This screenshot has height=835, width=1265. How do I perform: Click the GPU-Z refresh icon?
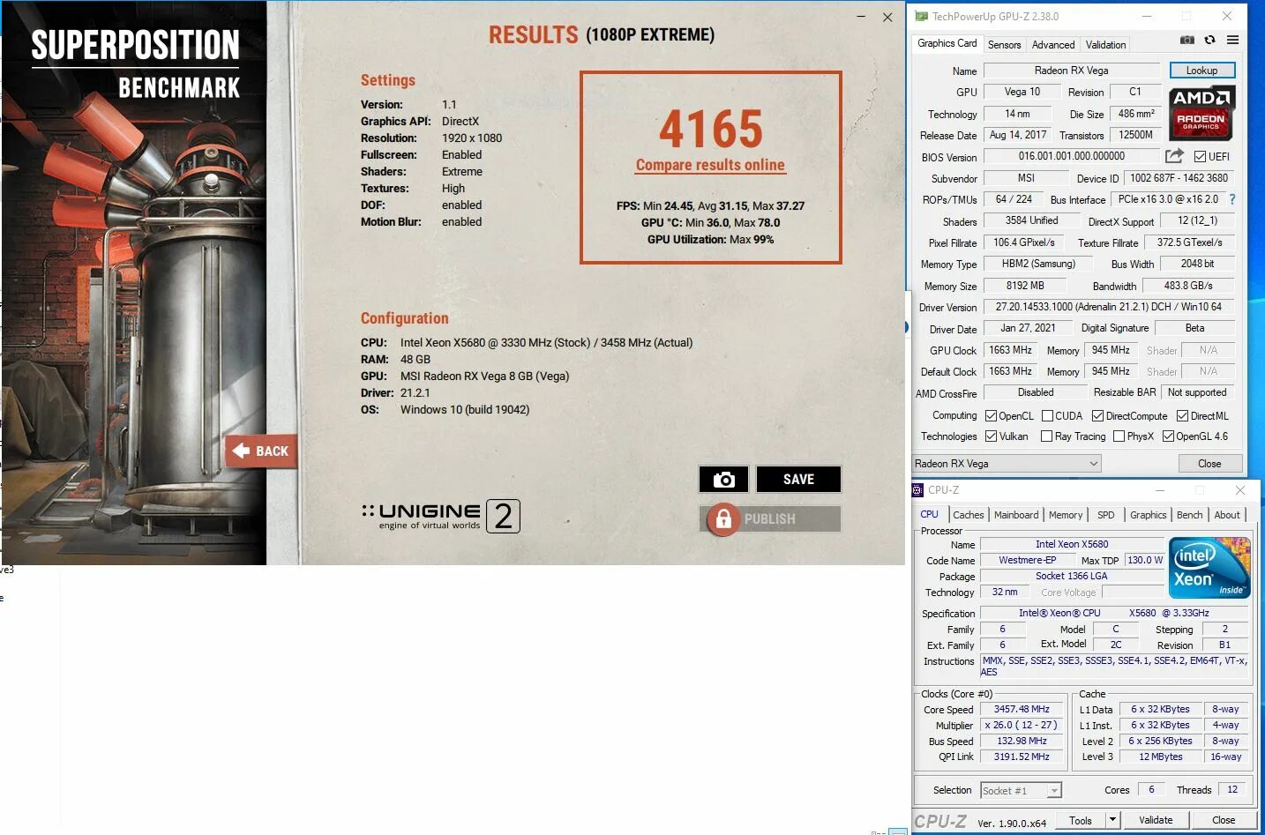click(x=1209, y=41)
